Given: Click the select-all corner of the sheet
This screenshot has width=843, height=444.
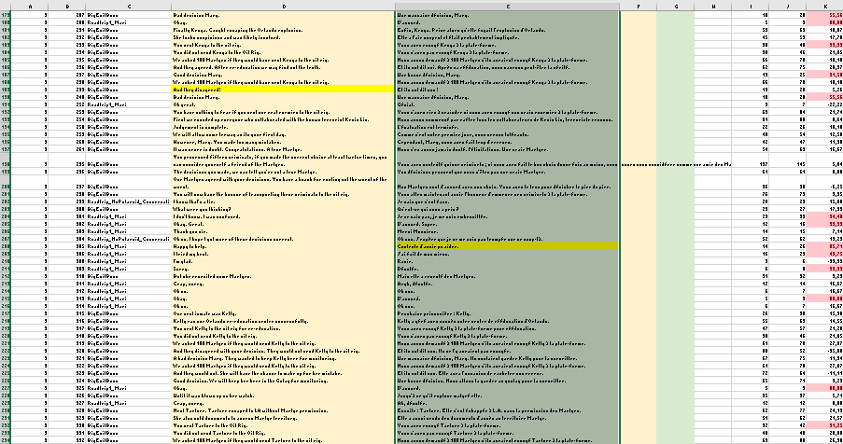Looking at the screenshot, I should click(6, 7).
